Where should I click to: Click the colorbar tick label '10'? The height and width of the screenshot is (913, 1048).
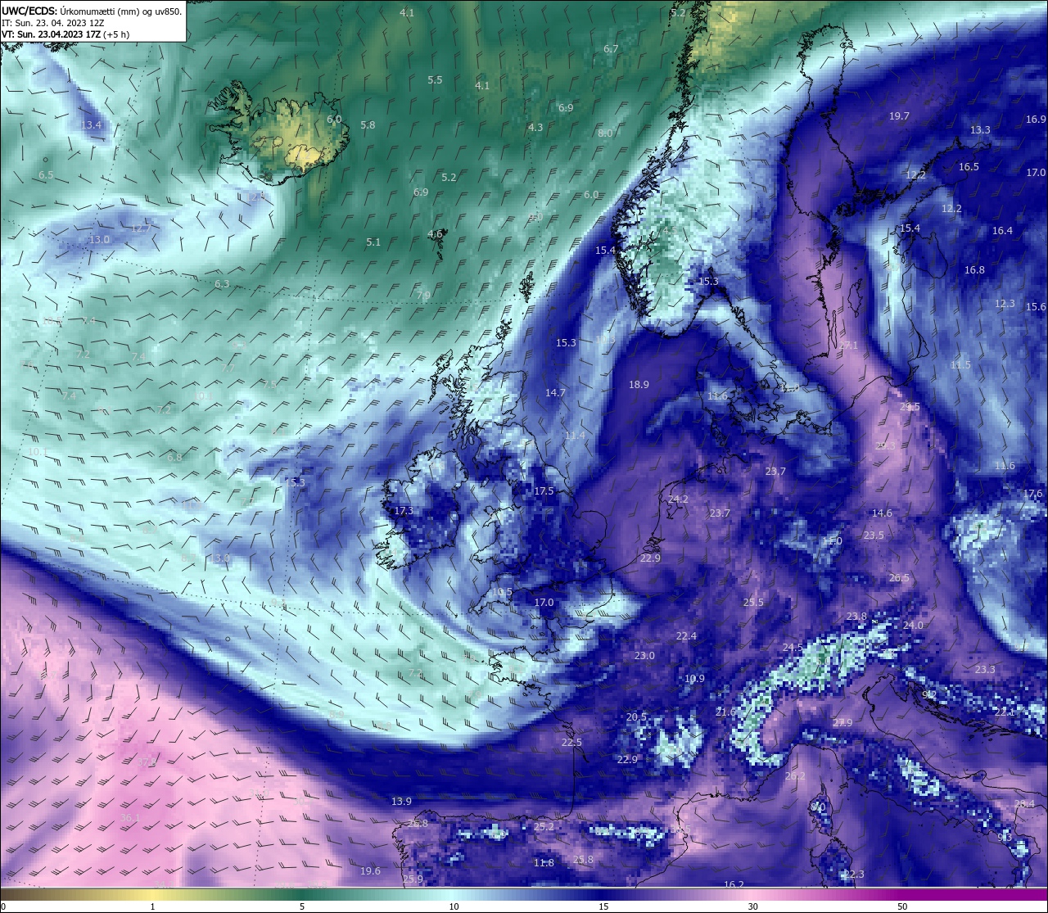coord(453,906)
